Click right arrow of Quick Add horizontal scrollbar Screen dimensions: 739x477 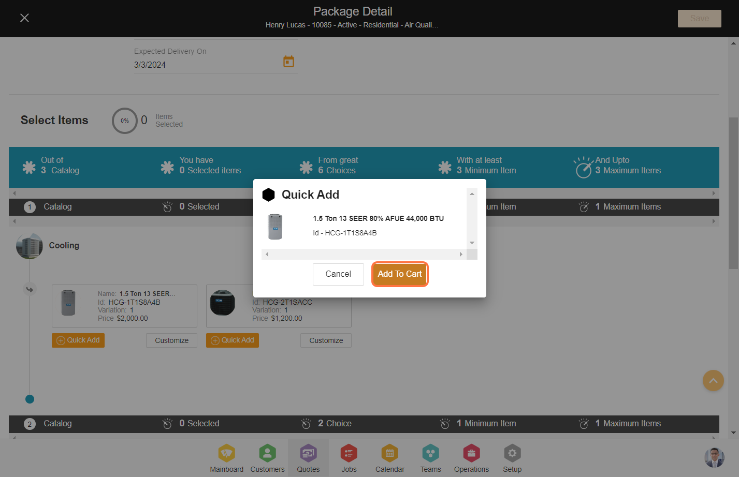[x=461, y=255]
